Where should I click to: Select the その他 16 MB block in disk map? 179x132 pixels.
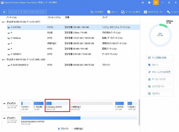click(39, 106)
